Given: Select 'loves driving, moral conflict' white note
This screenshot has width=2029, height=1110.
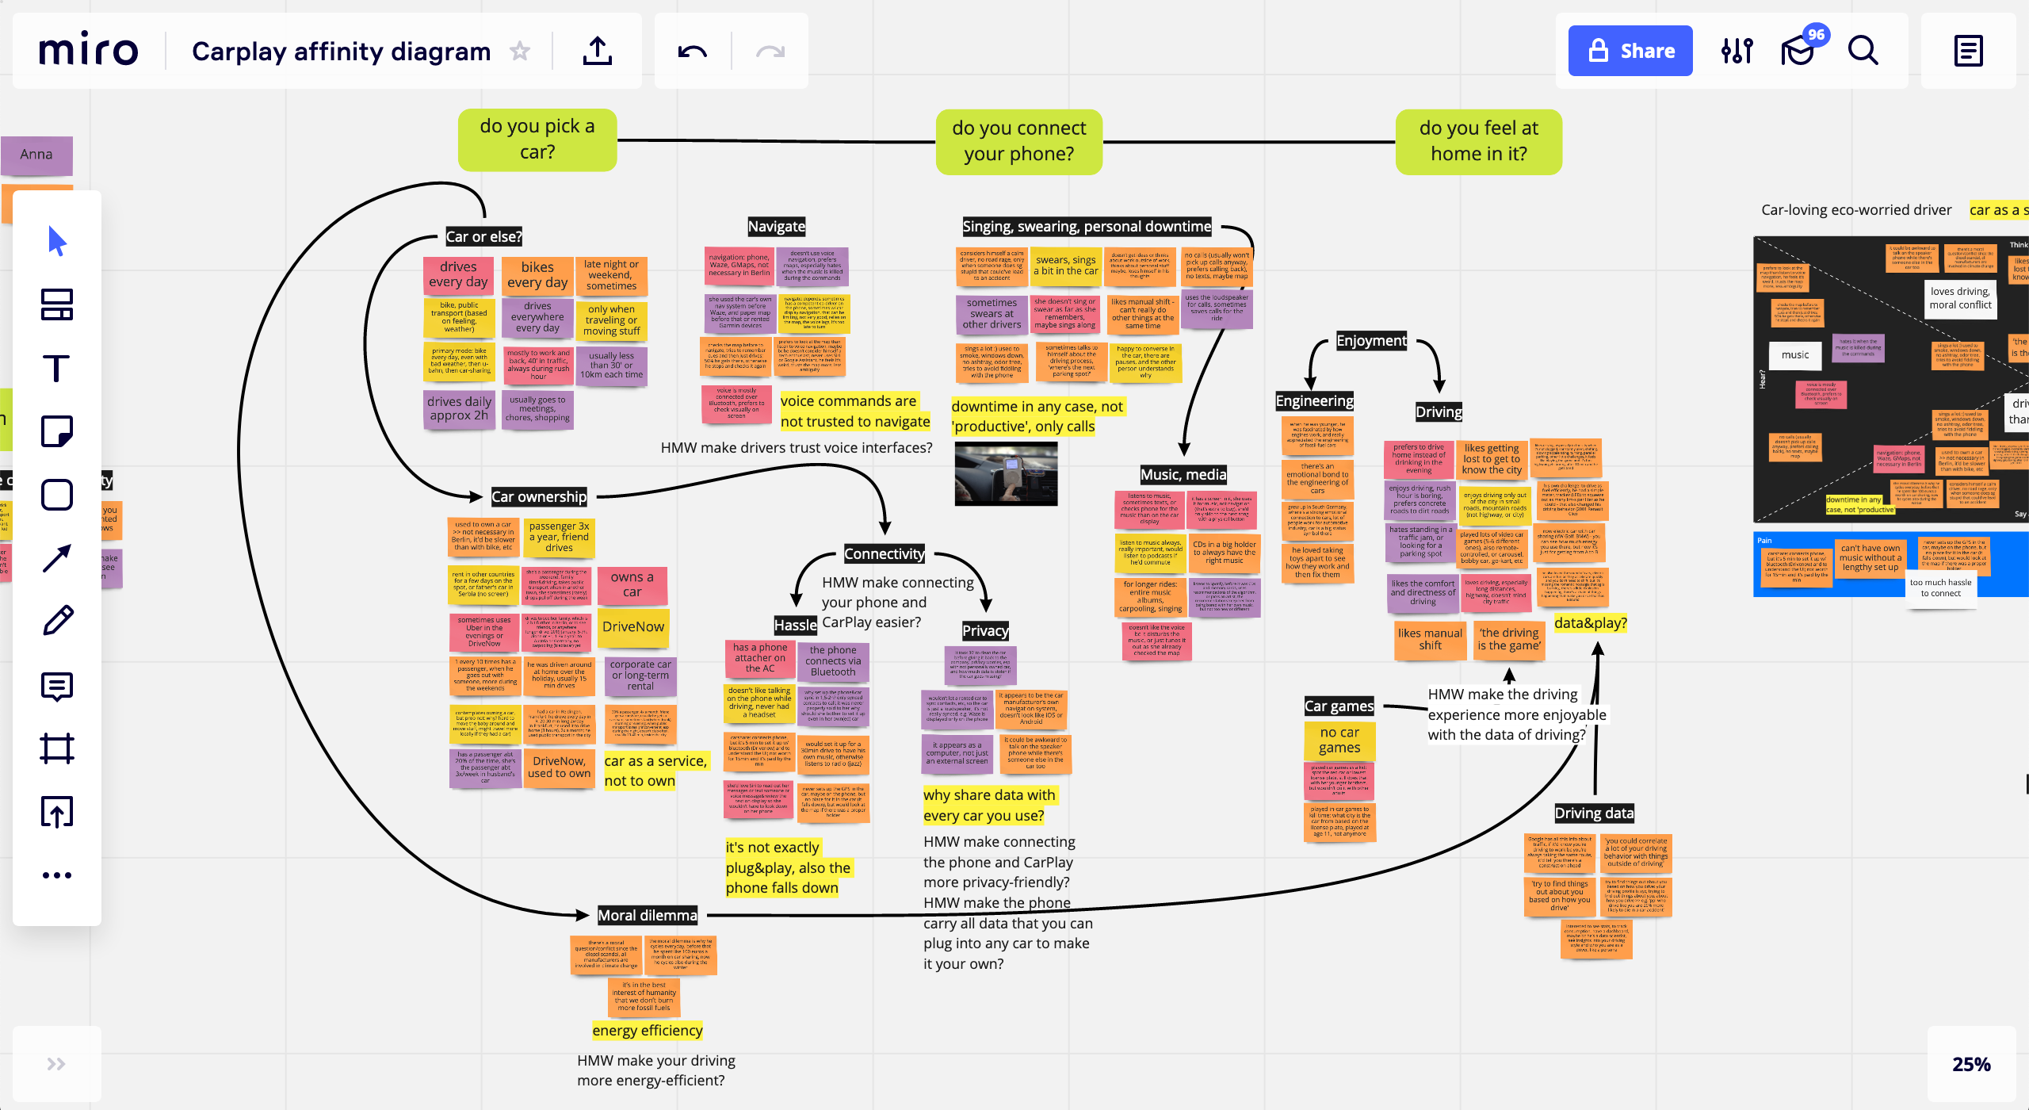Looking at the screenshot, I should point(1960,298).
